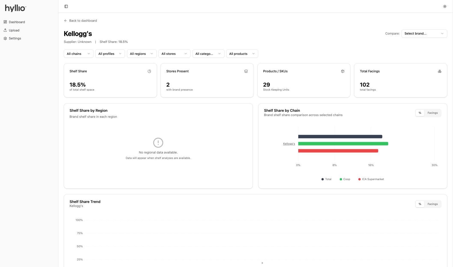Click the data point on trend chart
This screenshot has height=267, width=453.
coord(262,263)
